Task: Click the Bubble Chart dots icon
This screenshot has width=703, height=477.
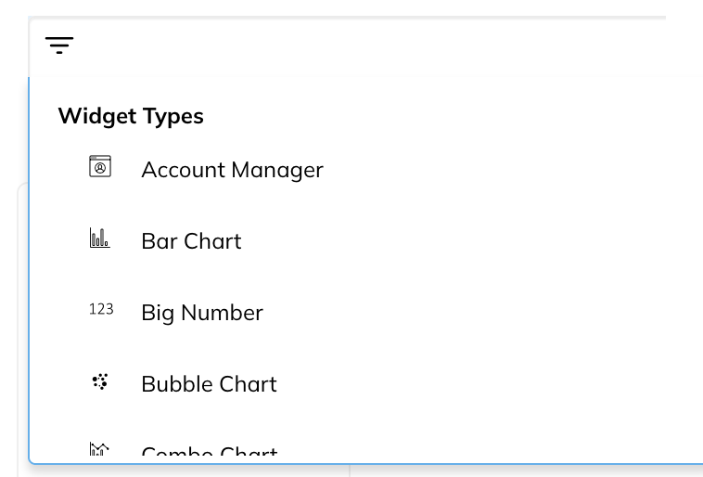Action: (100, 381)
